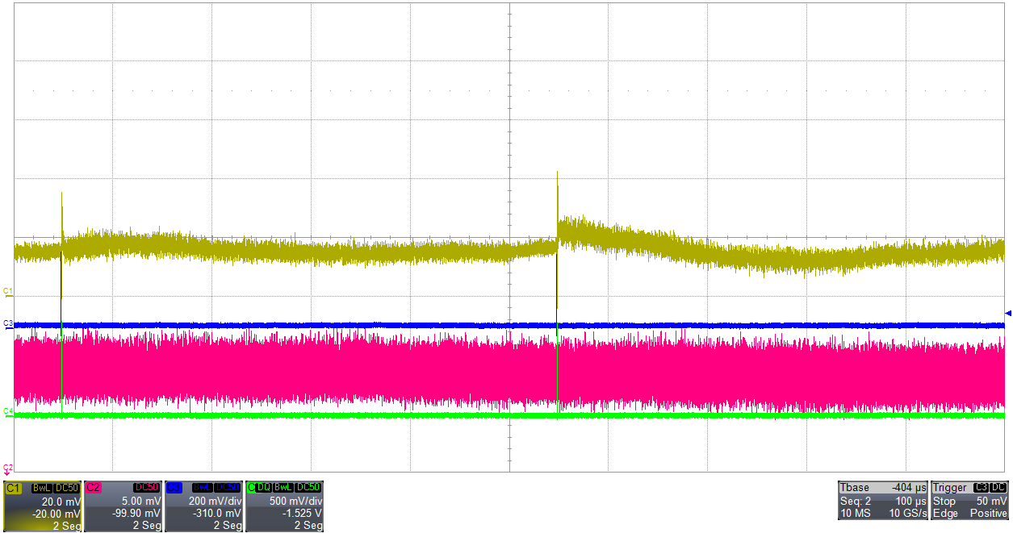This screenshot has height=533, width=1013.
Task: Click the C3 offset -310.0 mV
Action: (x=217, y=514)
